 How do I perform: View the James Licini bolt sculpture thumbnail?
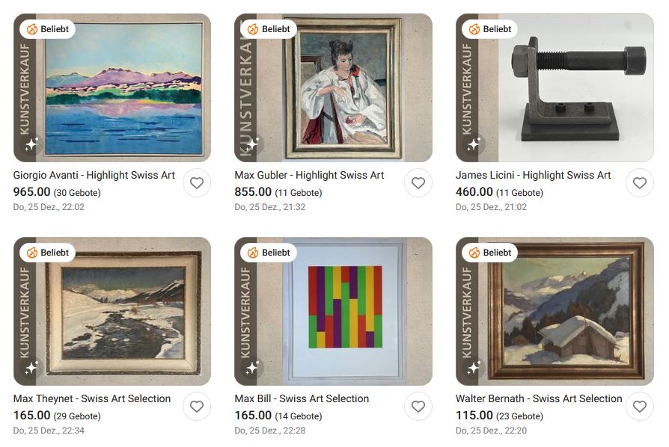coord(555,87)
